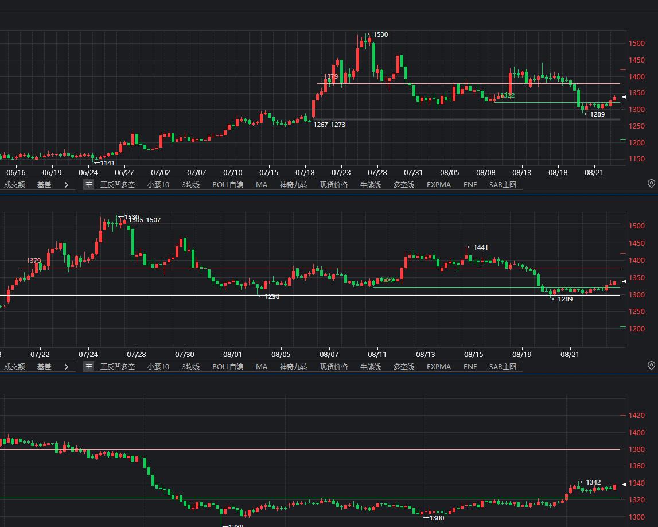This screenshot has height=527, width=658.
Task: Apply MA indicator on the top chart
Action: tap(262, 185)
